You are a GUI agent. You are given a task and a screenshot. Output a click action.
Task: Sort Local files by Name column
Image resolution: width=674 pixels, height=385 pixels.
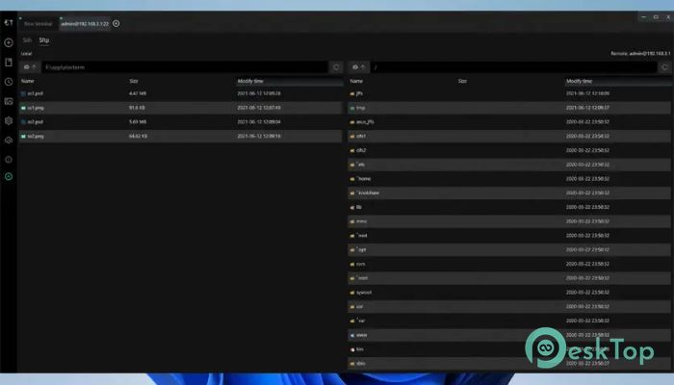pyautogui.click(x=28, y=81)
